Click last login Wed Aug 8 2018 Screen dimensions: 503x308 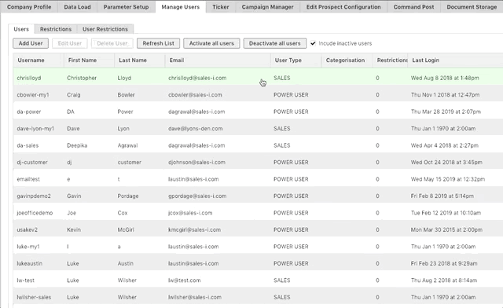pos(445,78)
